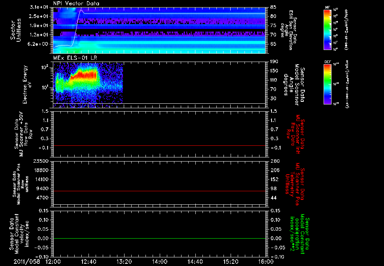Select the "ergs/(cm**2-sr-sec-eV)" units label
The image size is (384, 266).
coord(347,84)
